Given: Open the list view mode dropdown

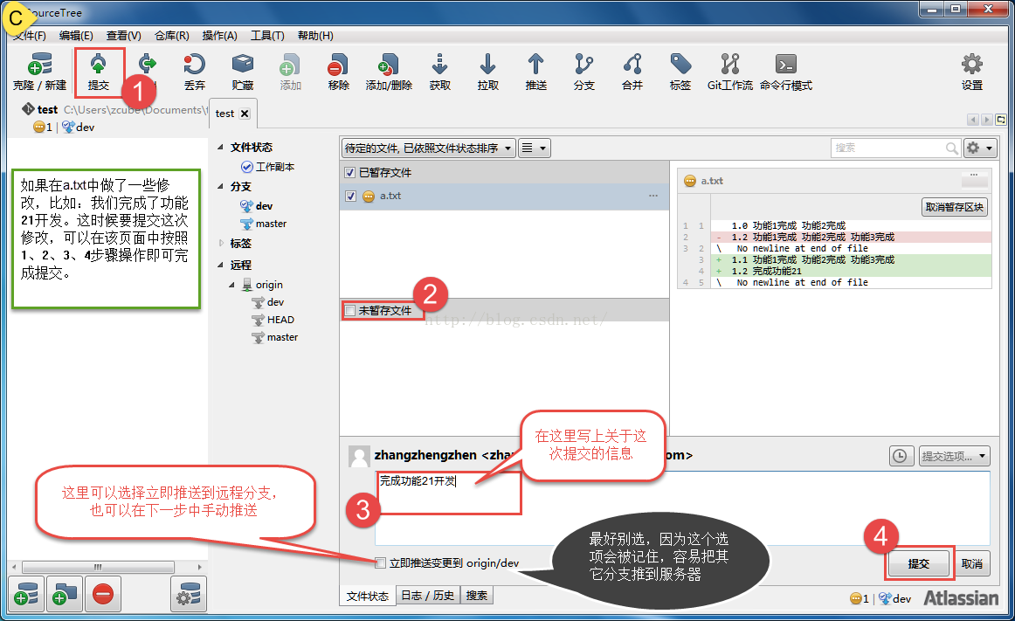Looking at the screenshot, I should click(x=534, y=148).
